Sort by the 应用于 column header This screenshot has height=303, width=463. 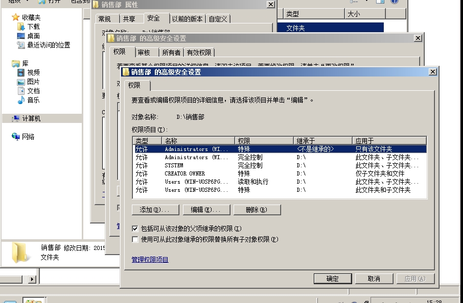click(x=389, y=141)
